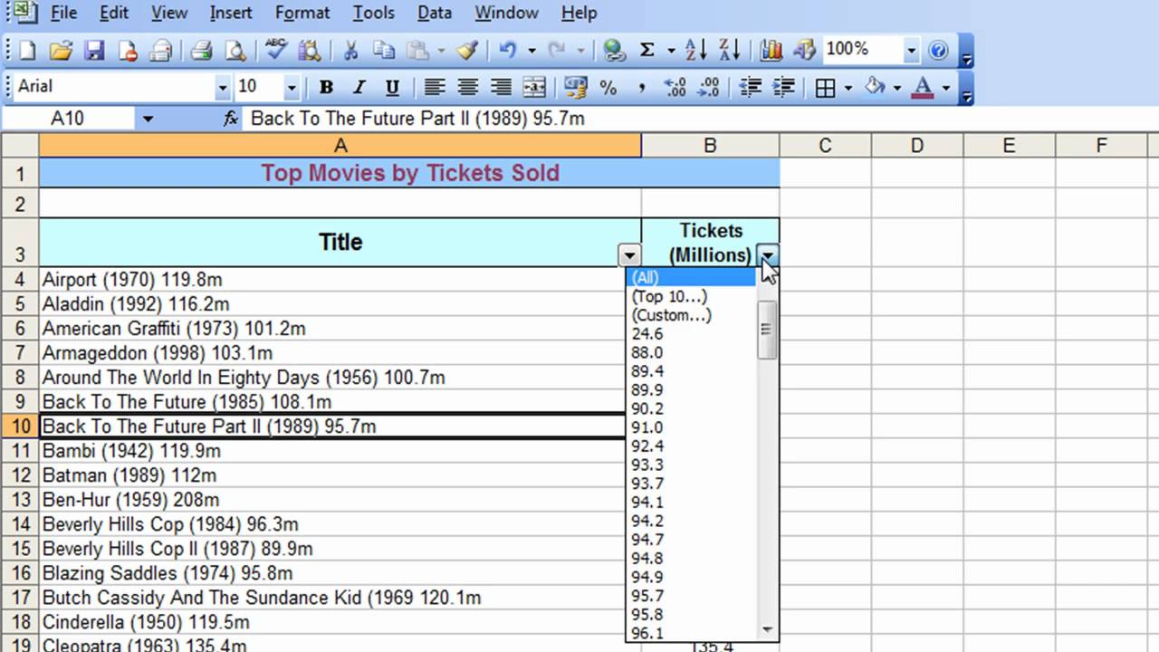Toggle Bold formatting
This screenshot has width=1159, height=652.
[x=326, y=88]
